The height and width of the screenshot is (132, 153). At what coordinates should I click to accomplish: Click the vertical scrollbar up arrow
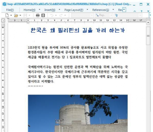click(148, 23)
